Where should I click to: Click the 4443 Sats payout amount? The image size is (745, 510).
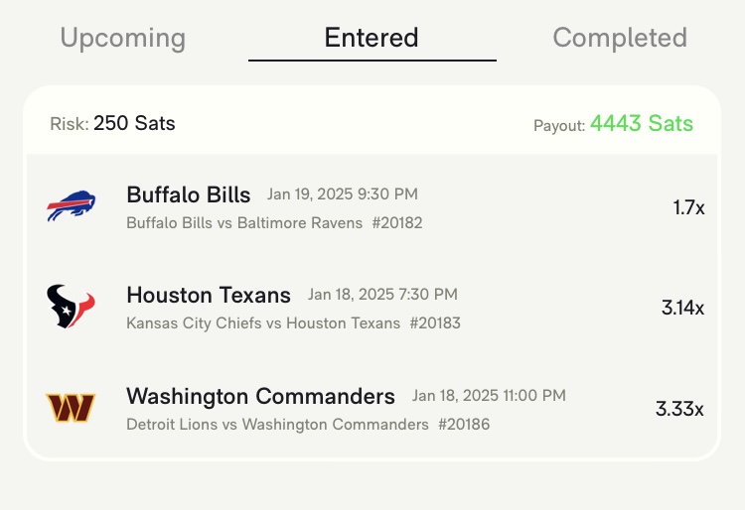click(x=642, y=124)
